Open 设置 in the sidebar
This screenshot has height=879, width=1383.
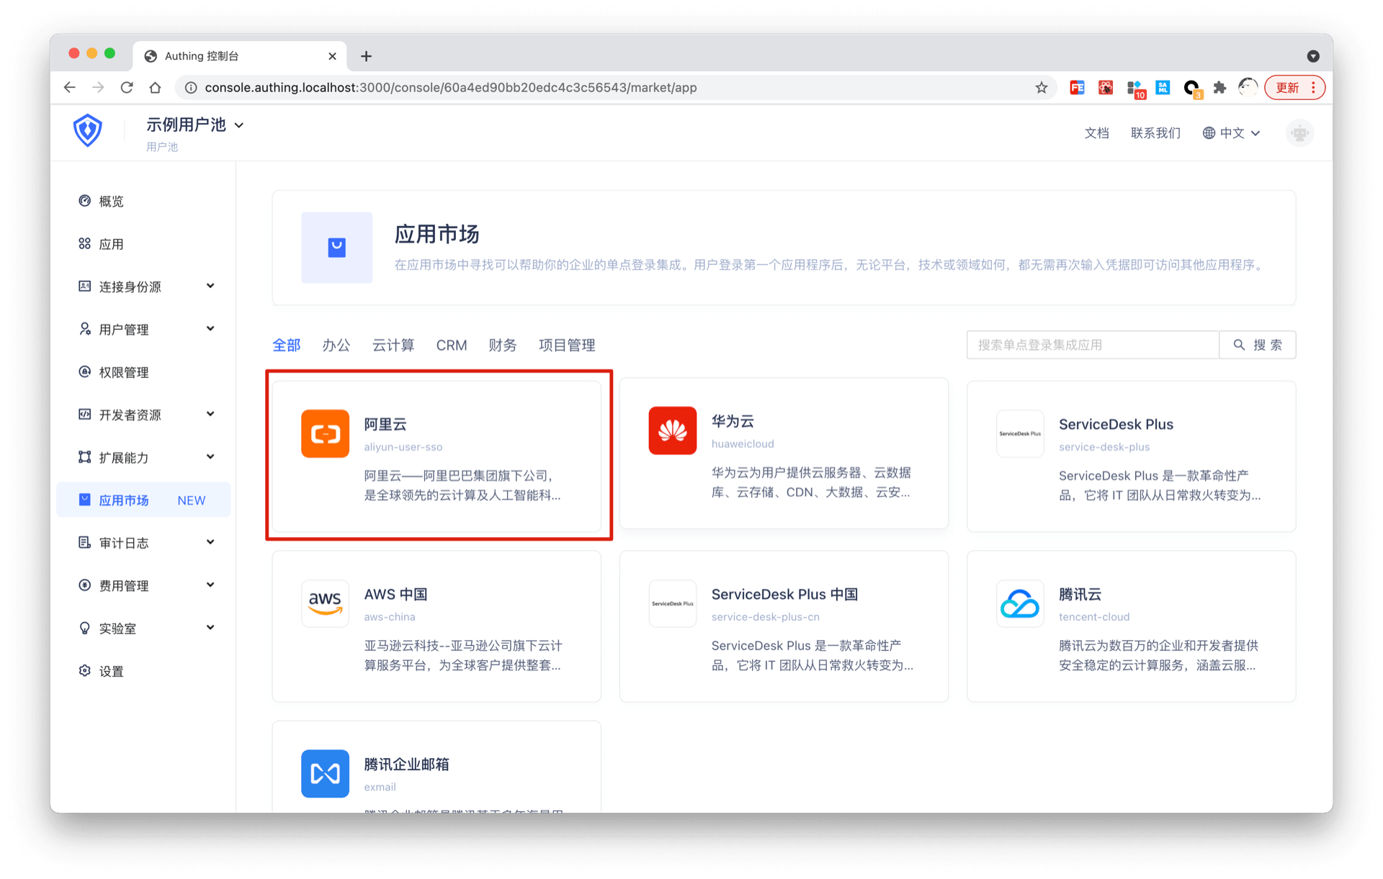(111, 671)
